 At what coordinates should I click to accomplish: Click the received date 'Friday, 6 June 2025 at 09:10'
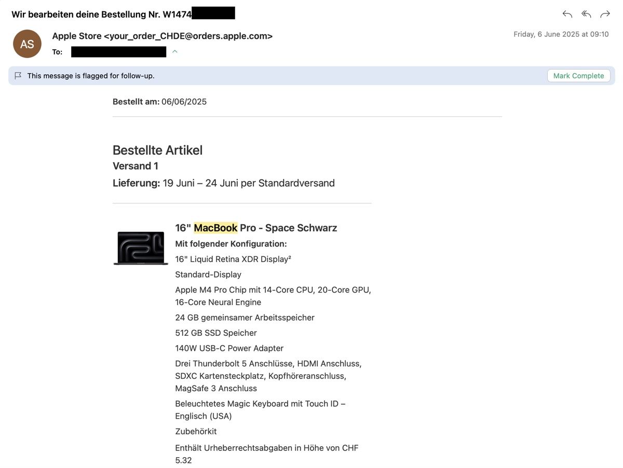point(561,34)
